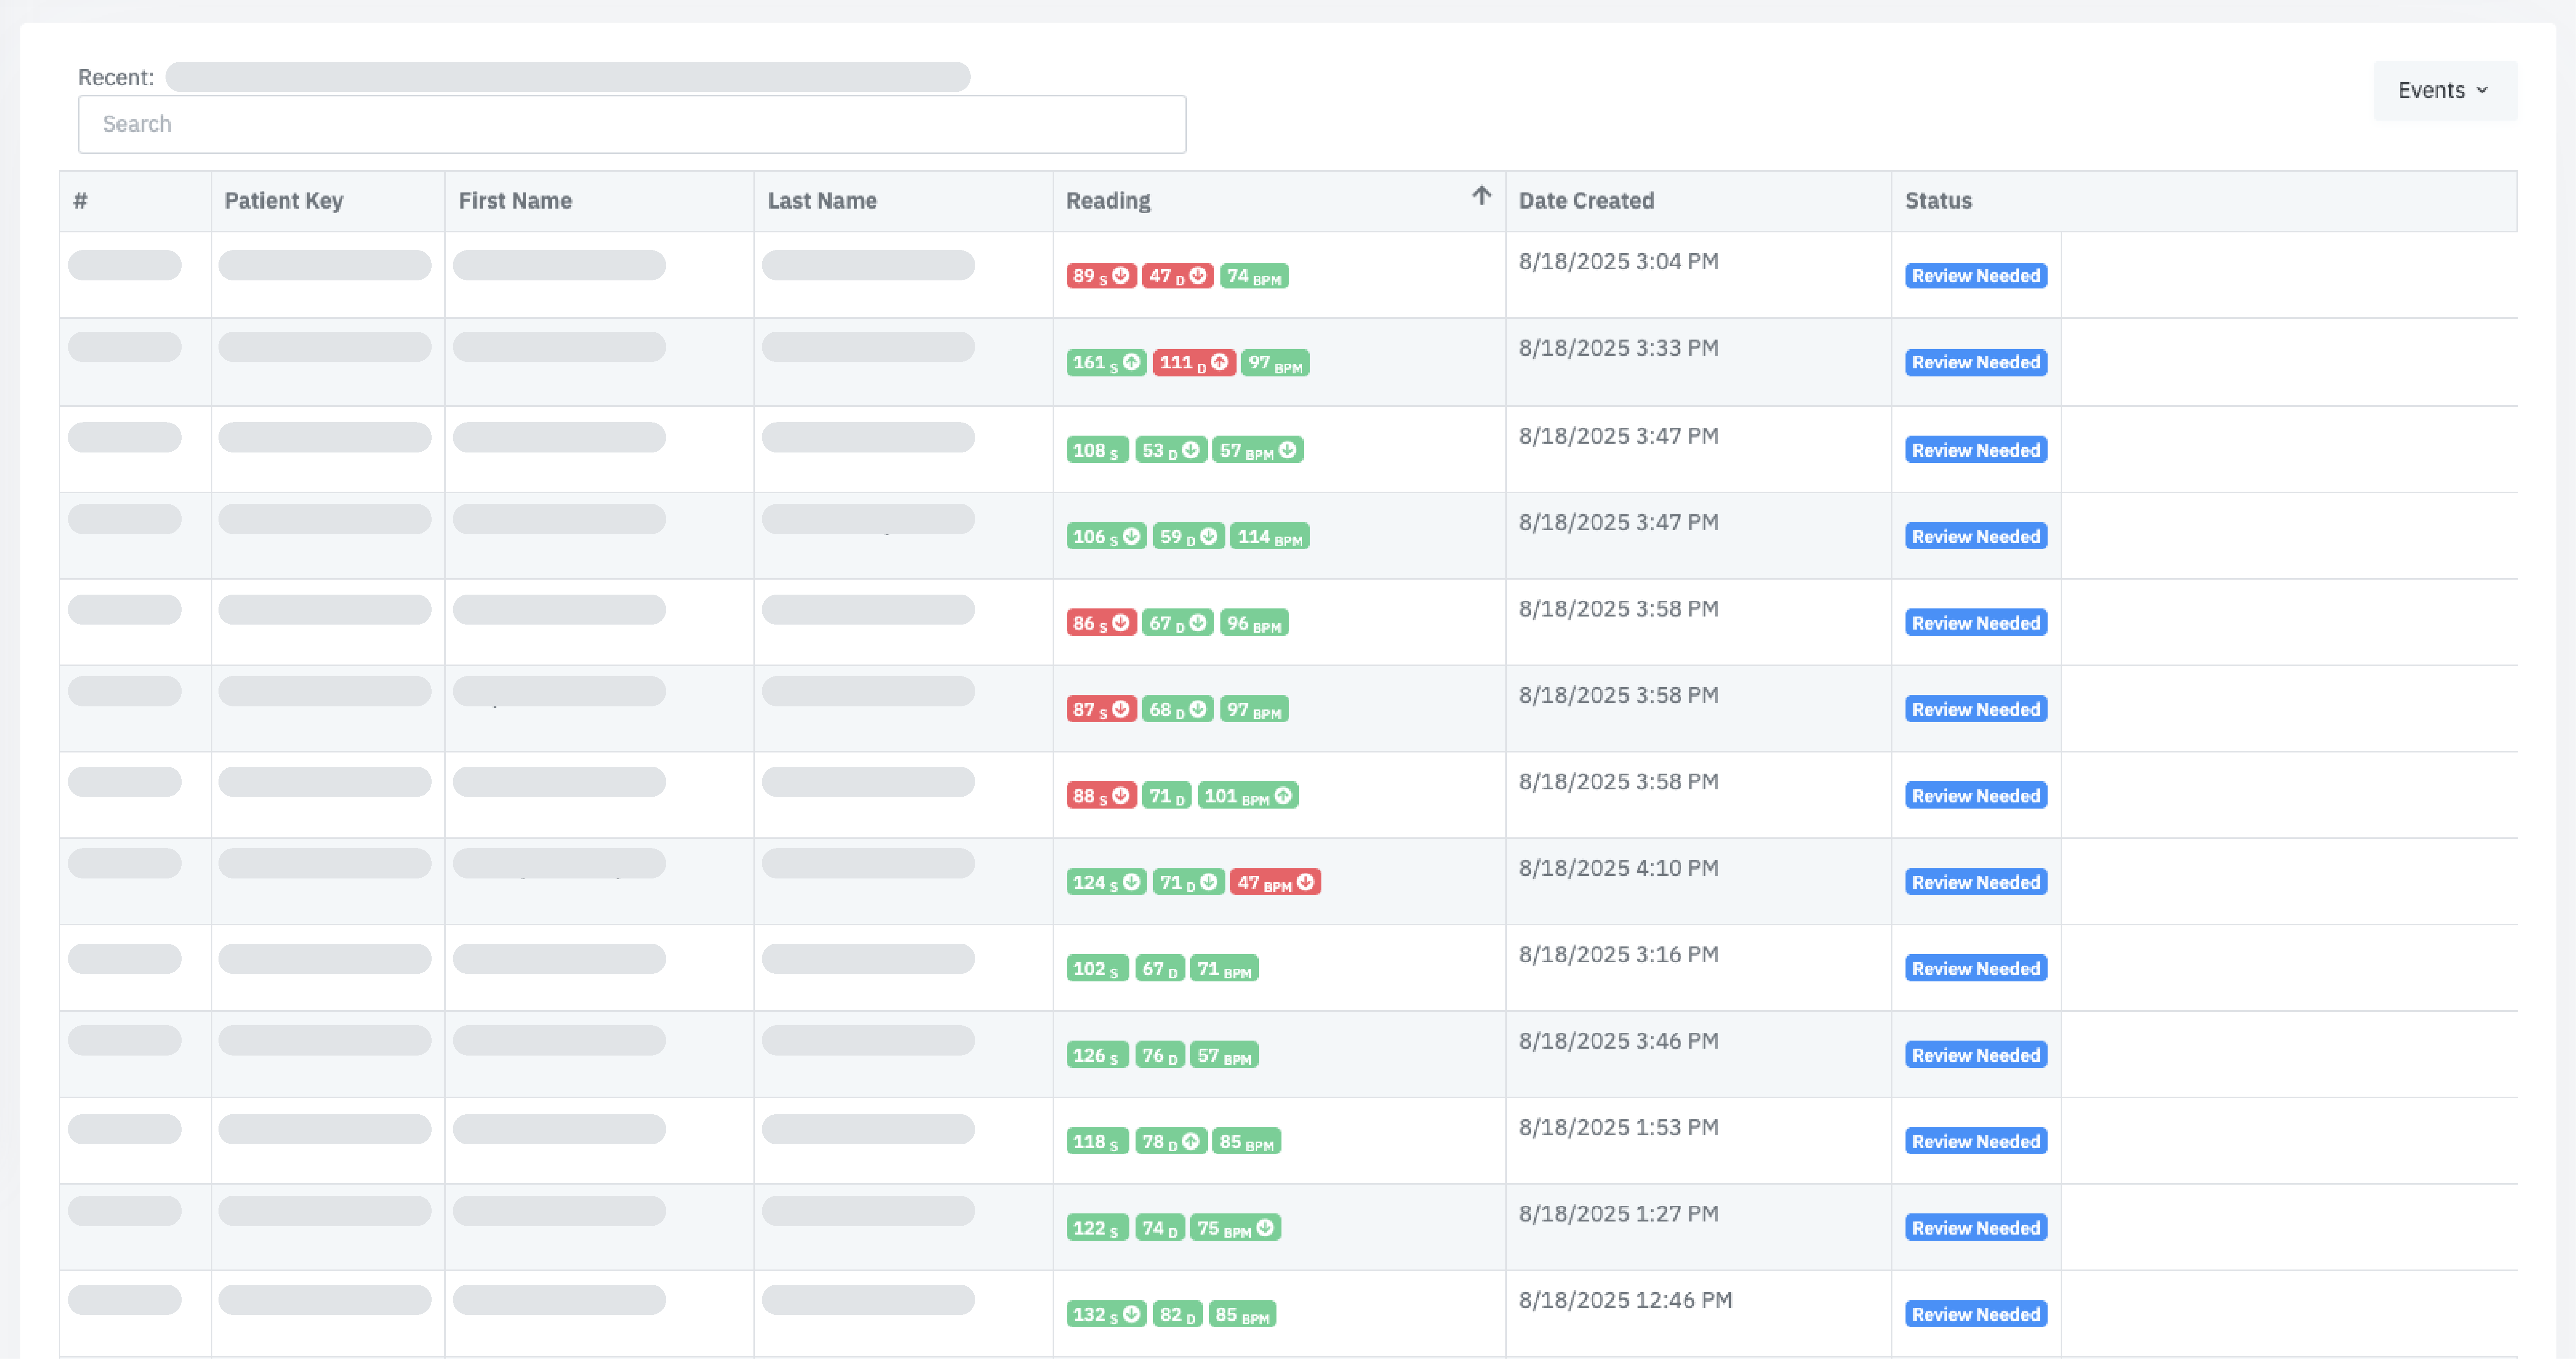This screenshot has width=2576, height=1359.
Task: Click the 53 diastolic badge
Action: [1171, 450]
